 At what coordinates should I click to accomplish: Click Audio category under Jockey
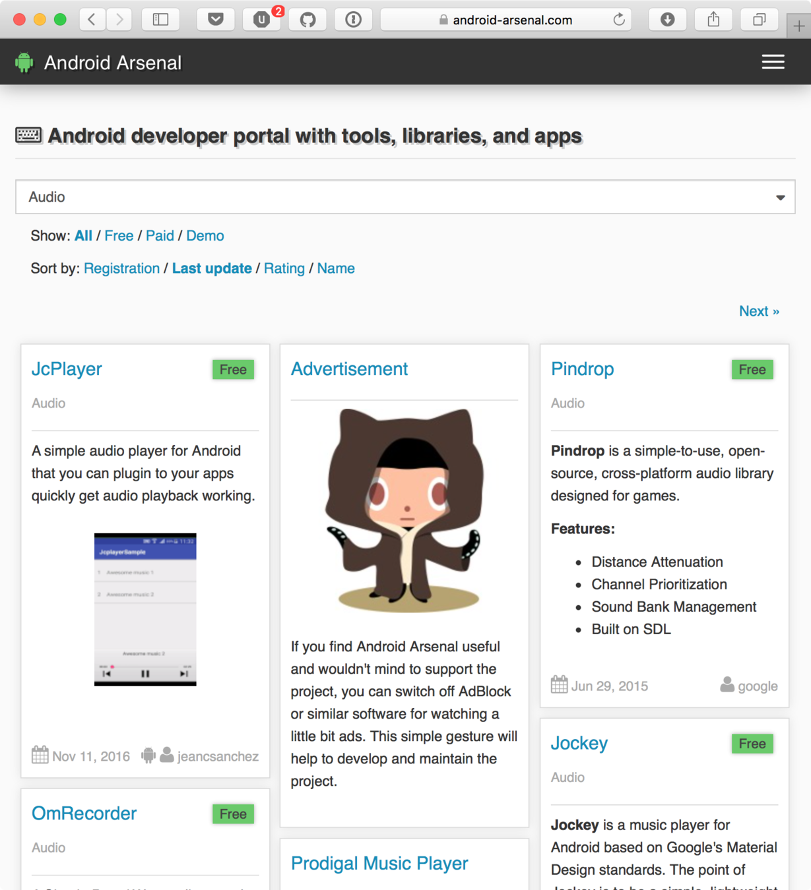(568, 777)
